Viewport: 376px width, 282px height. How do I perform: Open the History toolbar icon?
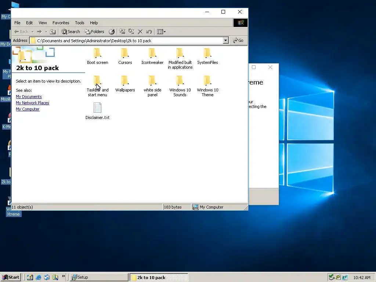click(x=112, y=32)
